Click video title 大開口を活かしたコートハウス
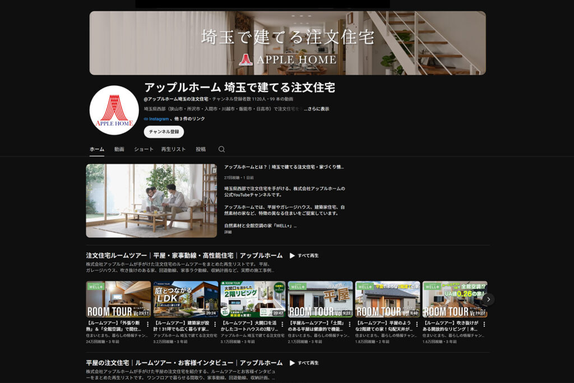 pyautogui.click(x=249, y=326)
